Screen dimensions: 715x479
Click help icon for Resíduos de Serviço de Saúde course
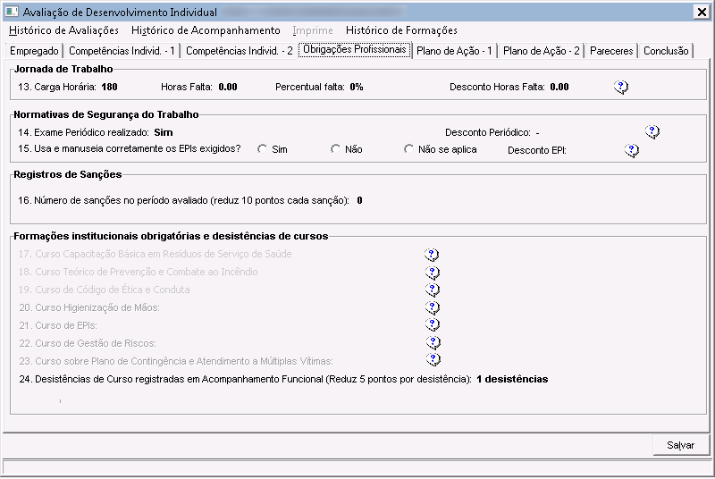432,255
